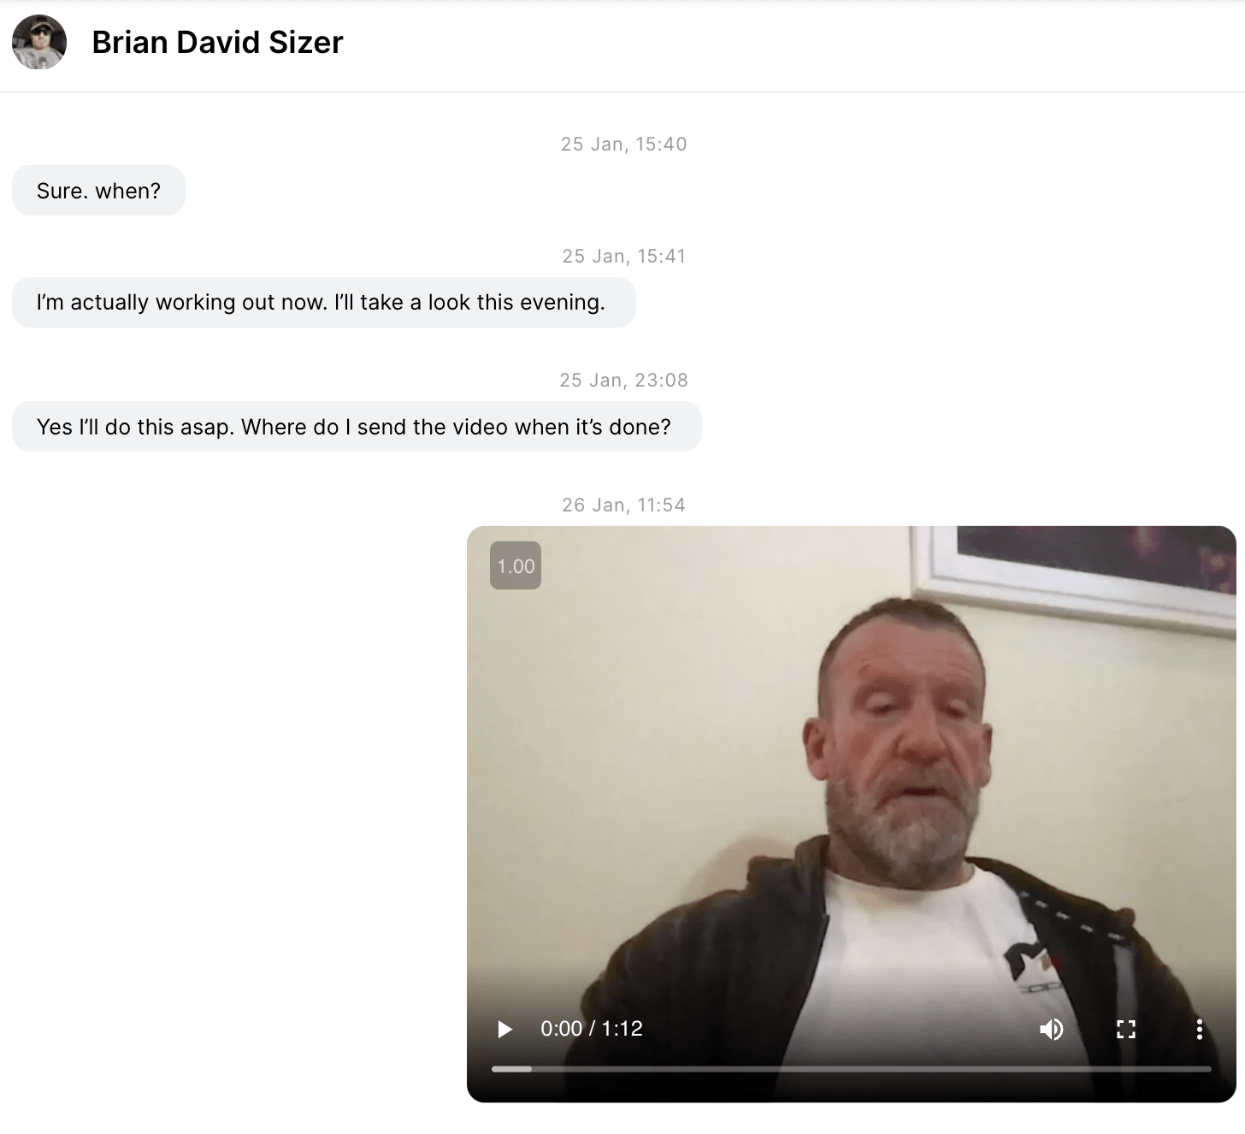The height and width of the screenshot is (1134, 1245).
Task: Select the "Sure. when?" message bubble
Action: (98, 191)
